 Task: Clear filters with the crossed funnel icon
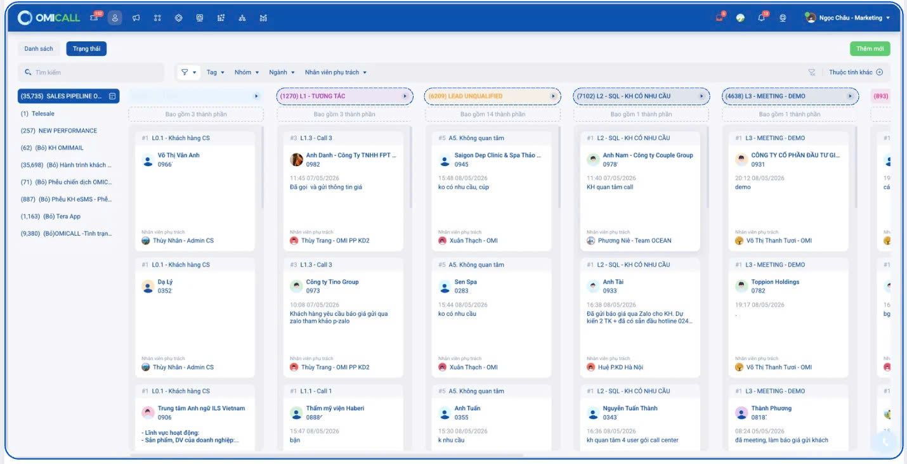(x=811, y=72)
